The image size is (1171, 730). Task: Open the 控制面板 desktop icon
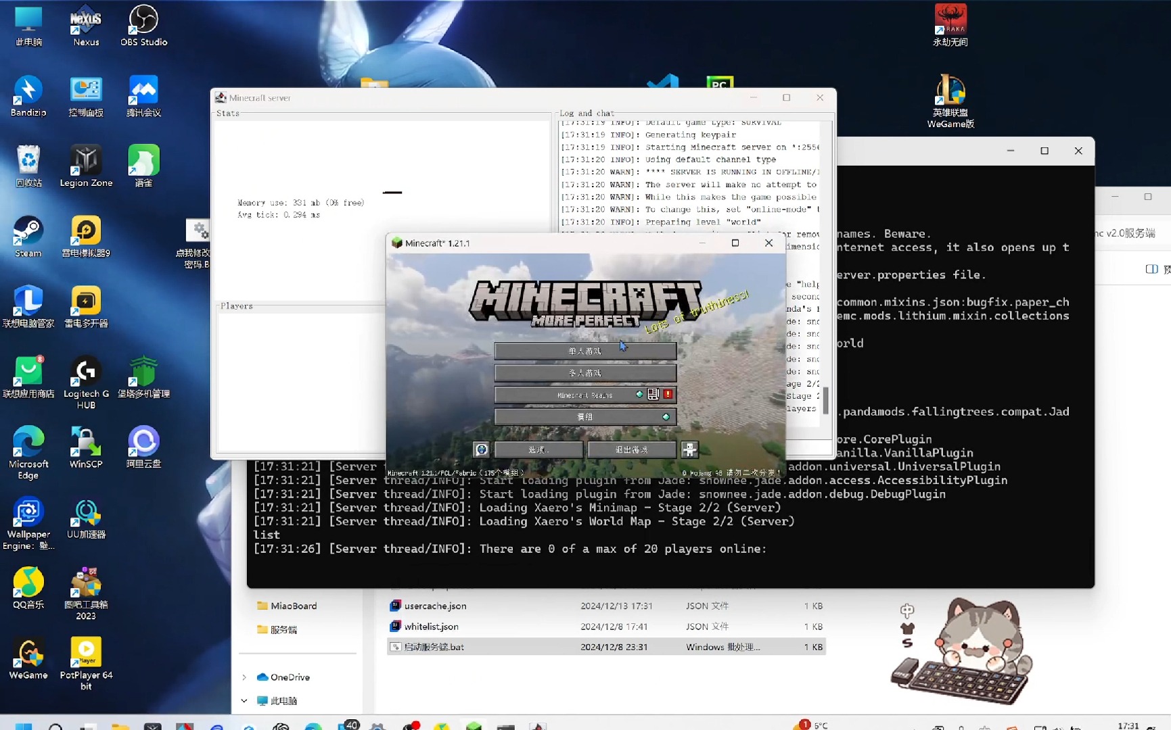click(86, 96)
